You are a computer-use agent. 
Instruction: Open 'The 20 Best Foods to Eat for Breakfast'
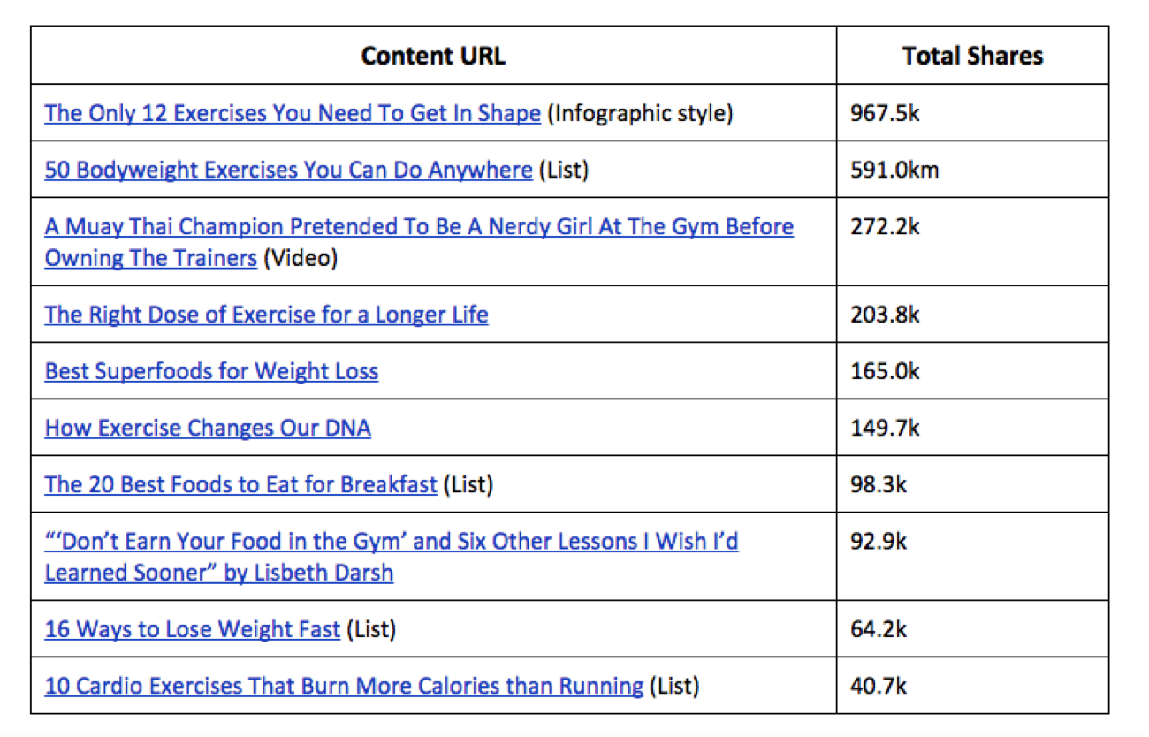coord(240,484)
